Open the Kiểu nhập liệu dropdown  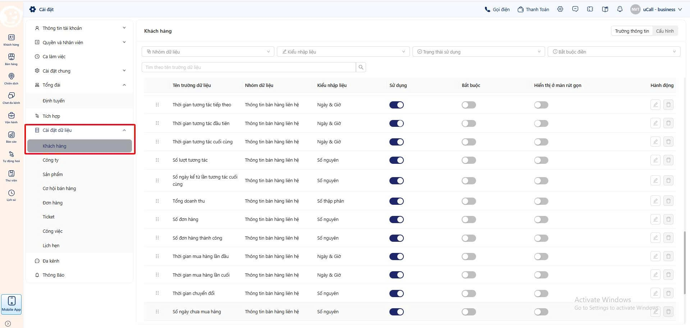343,52
